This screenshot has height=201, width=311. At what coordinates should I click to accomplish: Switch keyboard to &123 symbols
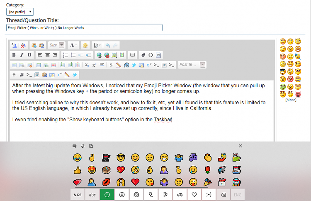click(78, 195)
